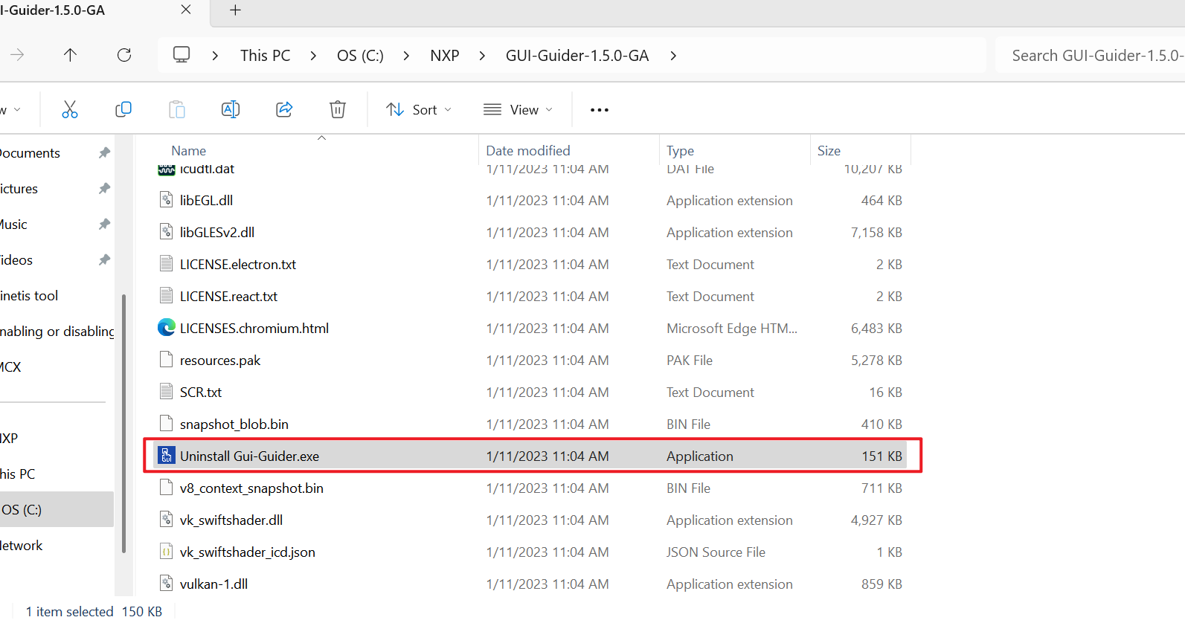This screenshot has width=1185, height=620.
Task: Go up one folder level arrow
Action: [x=70, y=55]
